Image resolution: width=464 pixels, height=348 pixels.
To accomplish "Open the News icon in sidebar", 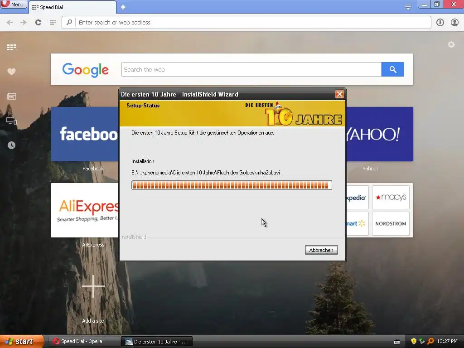I will tap(11, 96).
